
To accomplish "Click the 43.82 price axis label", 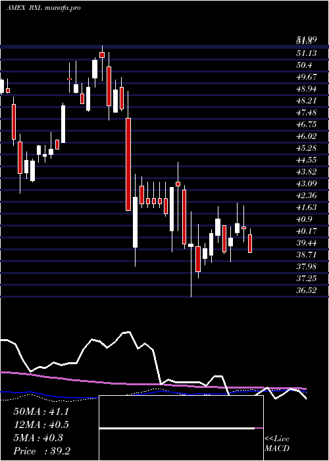I will 307,172.
